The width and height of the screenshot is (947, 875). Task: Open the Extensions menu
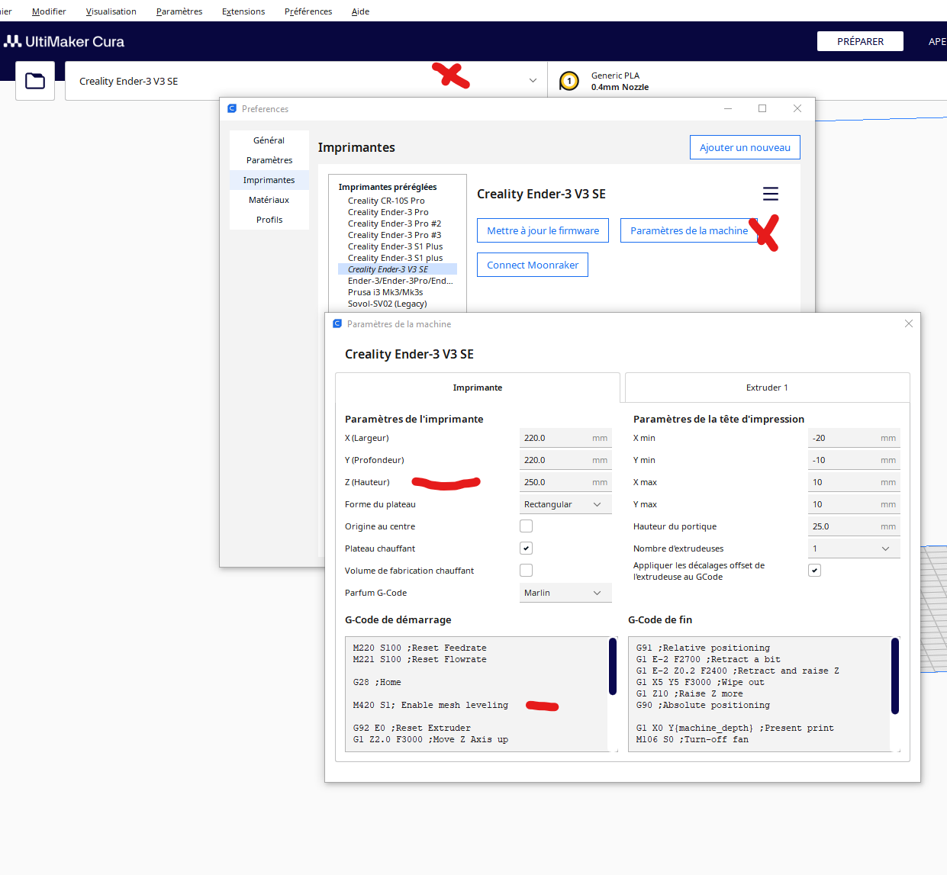(x=243, y=11)
